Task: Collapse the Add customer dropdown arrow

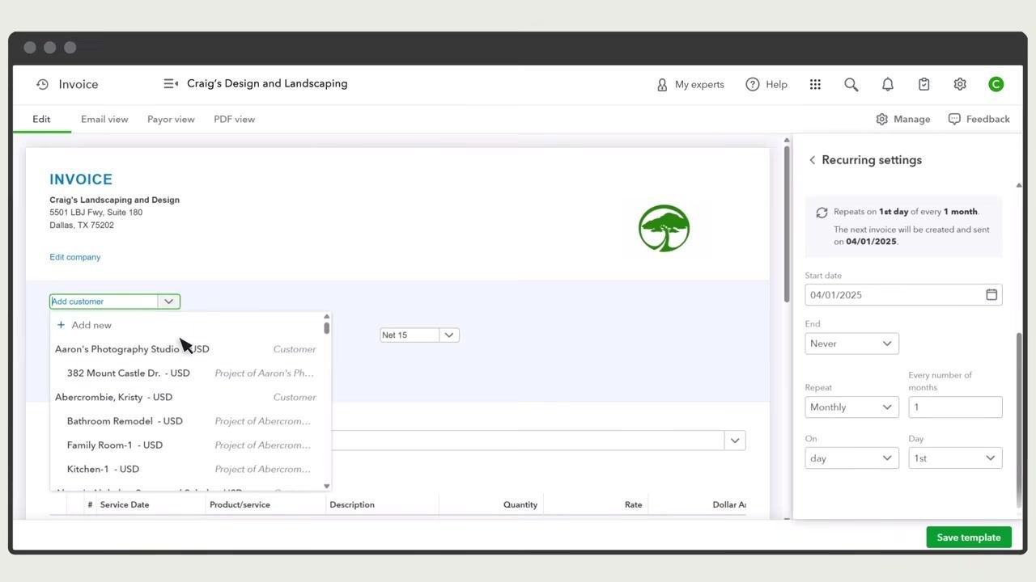Action: (168, 302)
